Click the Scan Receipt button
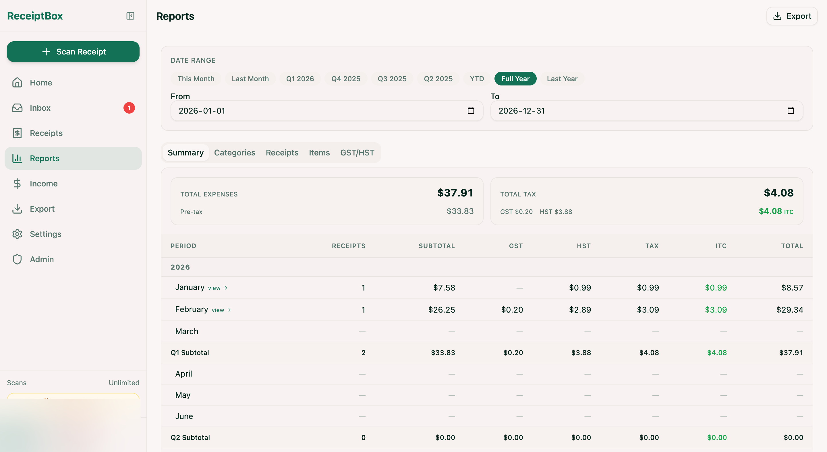This screenshot has width=827, height=452. (73, 51)
